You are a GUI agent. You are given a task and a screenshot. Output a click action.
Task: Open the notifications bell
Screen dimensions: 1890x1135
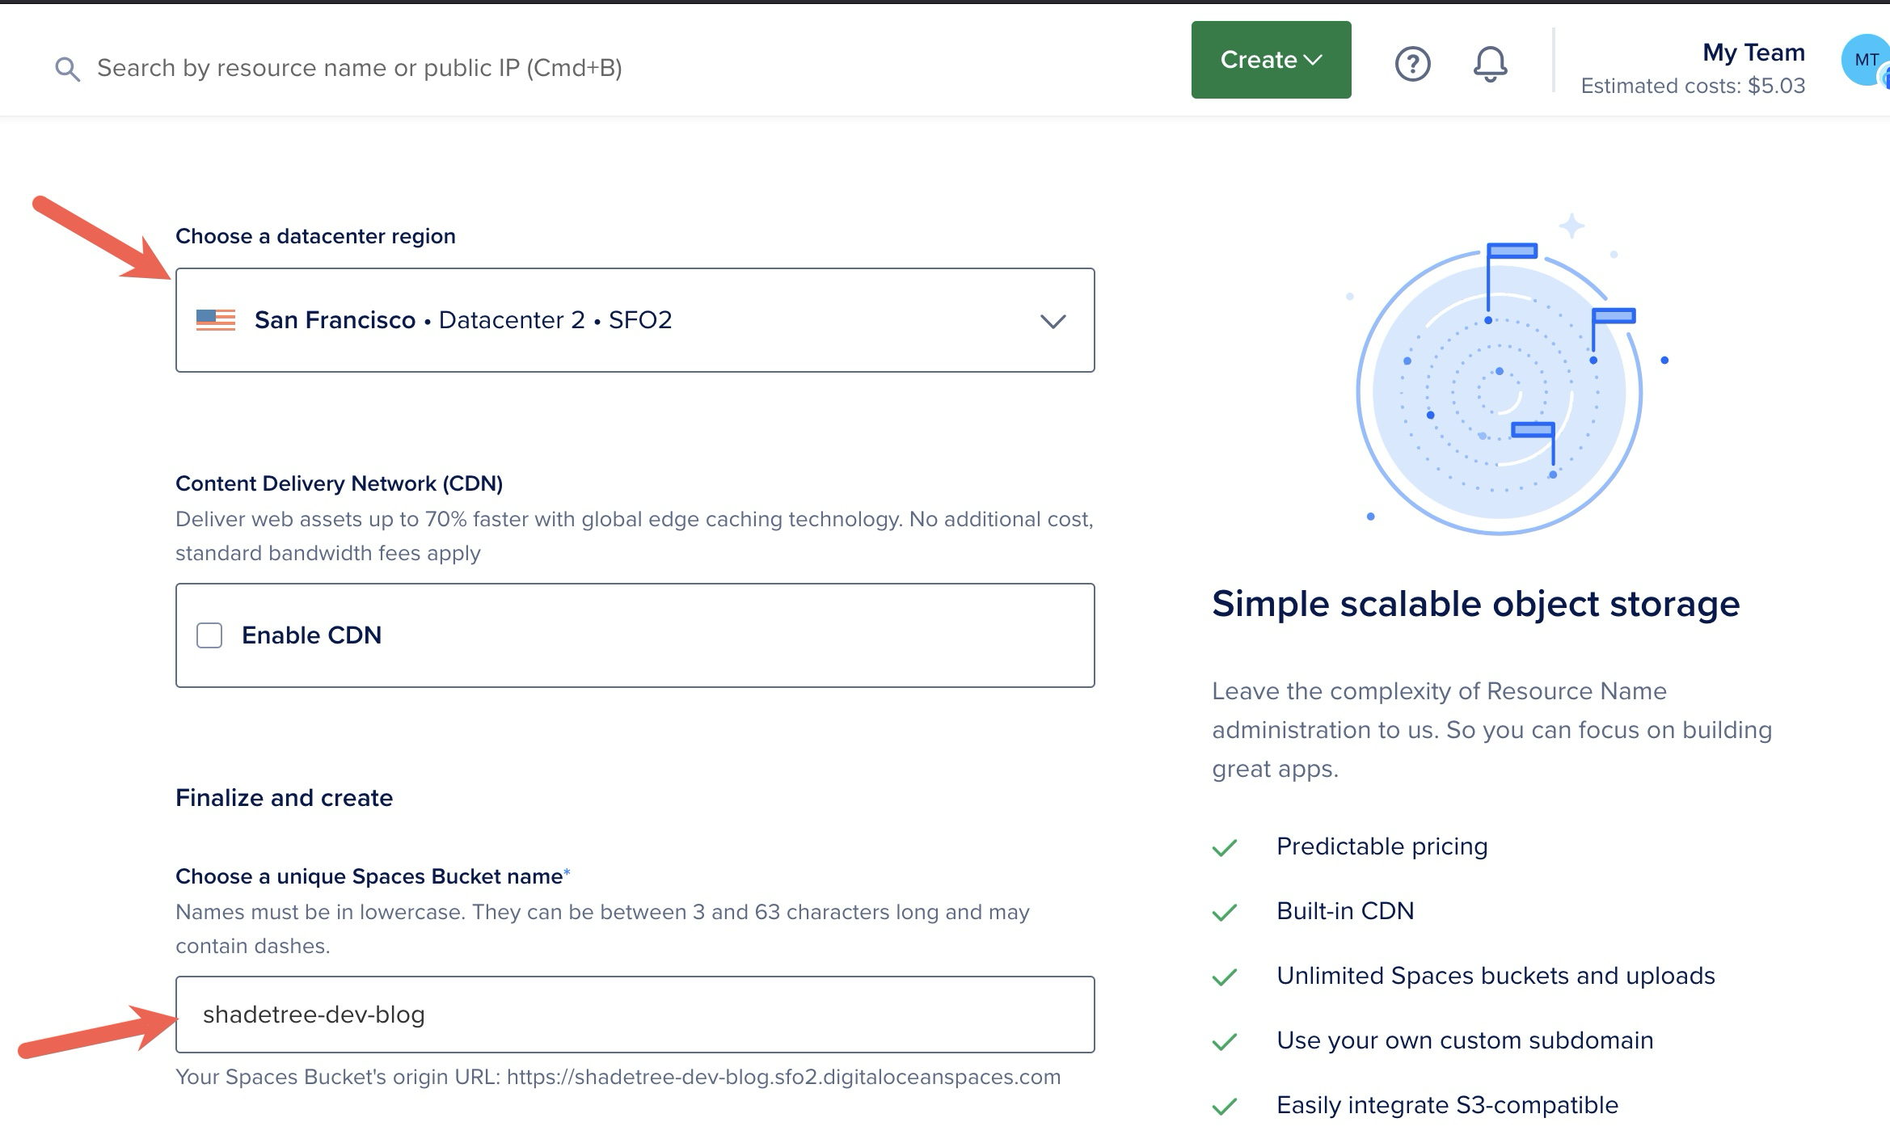click(1489, 64)
